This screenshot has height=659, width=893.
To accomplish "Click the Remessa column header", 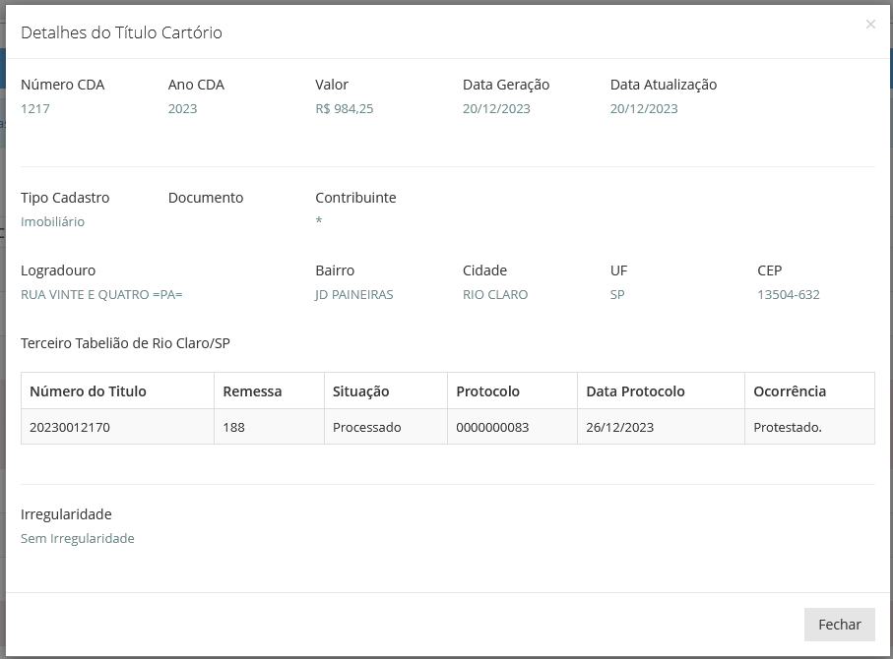I will [x=270, y=390].
